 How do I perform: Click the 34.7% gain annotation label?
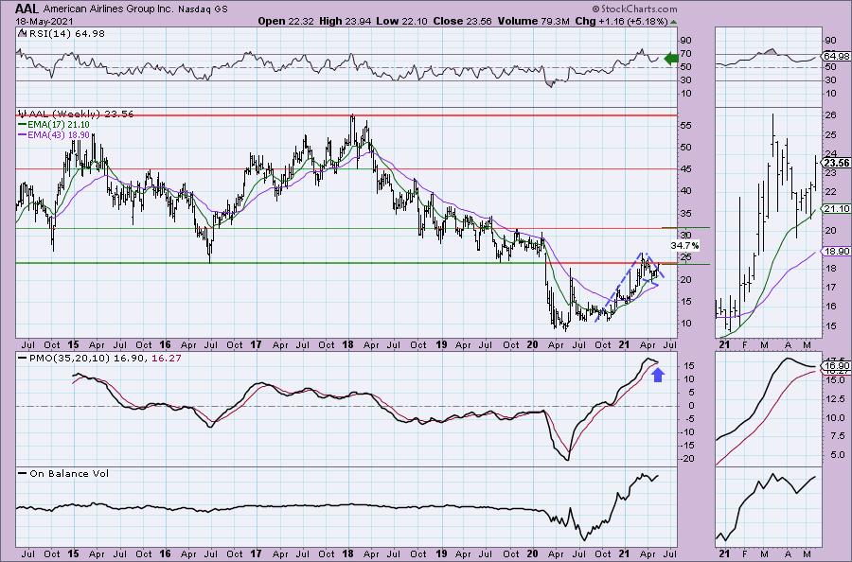point(684,246)
